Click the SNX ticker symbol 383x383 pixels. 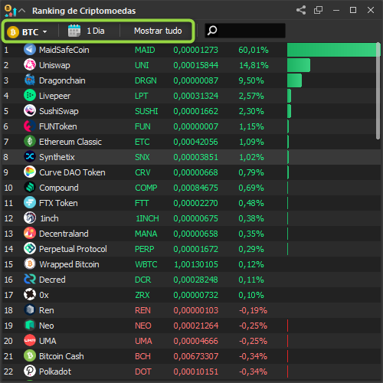pyautogui.click(x=142, y=157)
